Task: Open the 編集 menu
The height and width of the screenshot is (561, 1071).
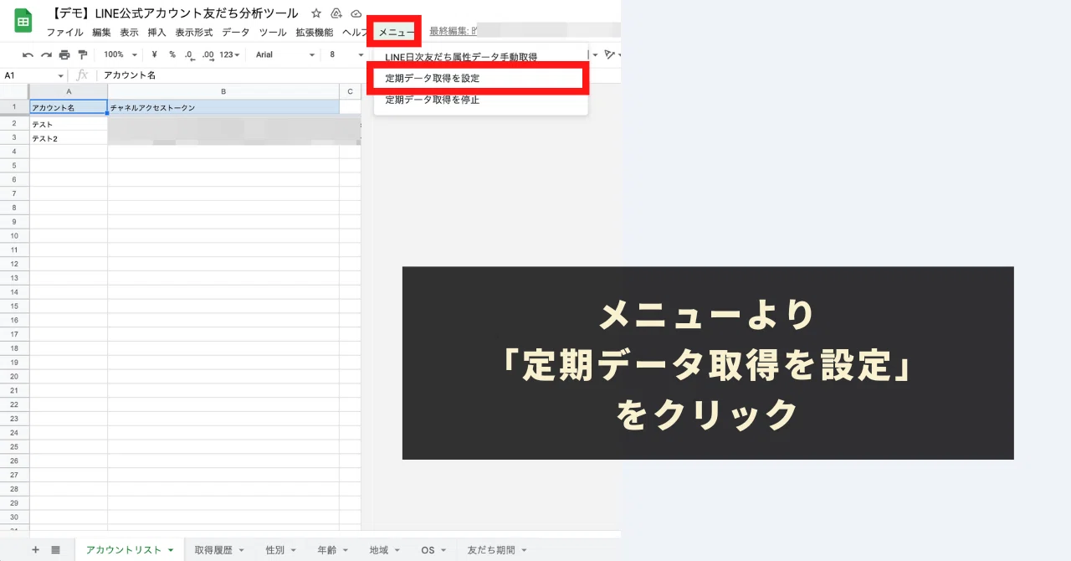Action: pos(101,33)
